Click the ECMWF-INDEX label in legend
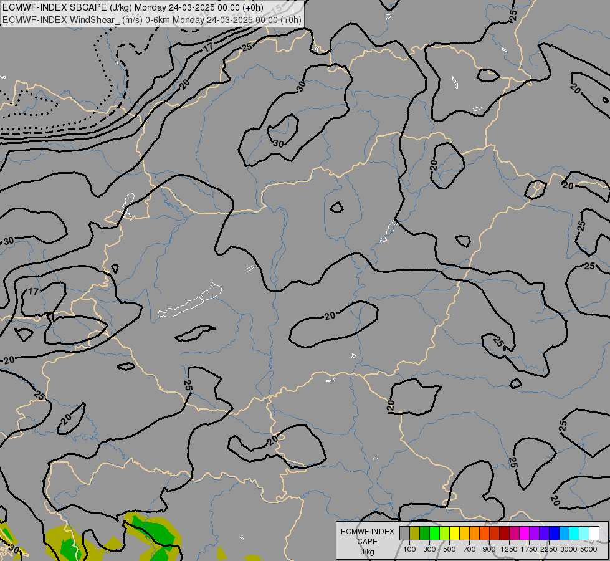Viewport: 610px width, 561px height. pos(367,532)
